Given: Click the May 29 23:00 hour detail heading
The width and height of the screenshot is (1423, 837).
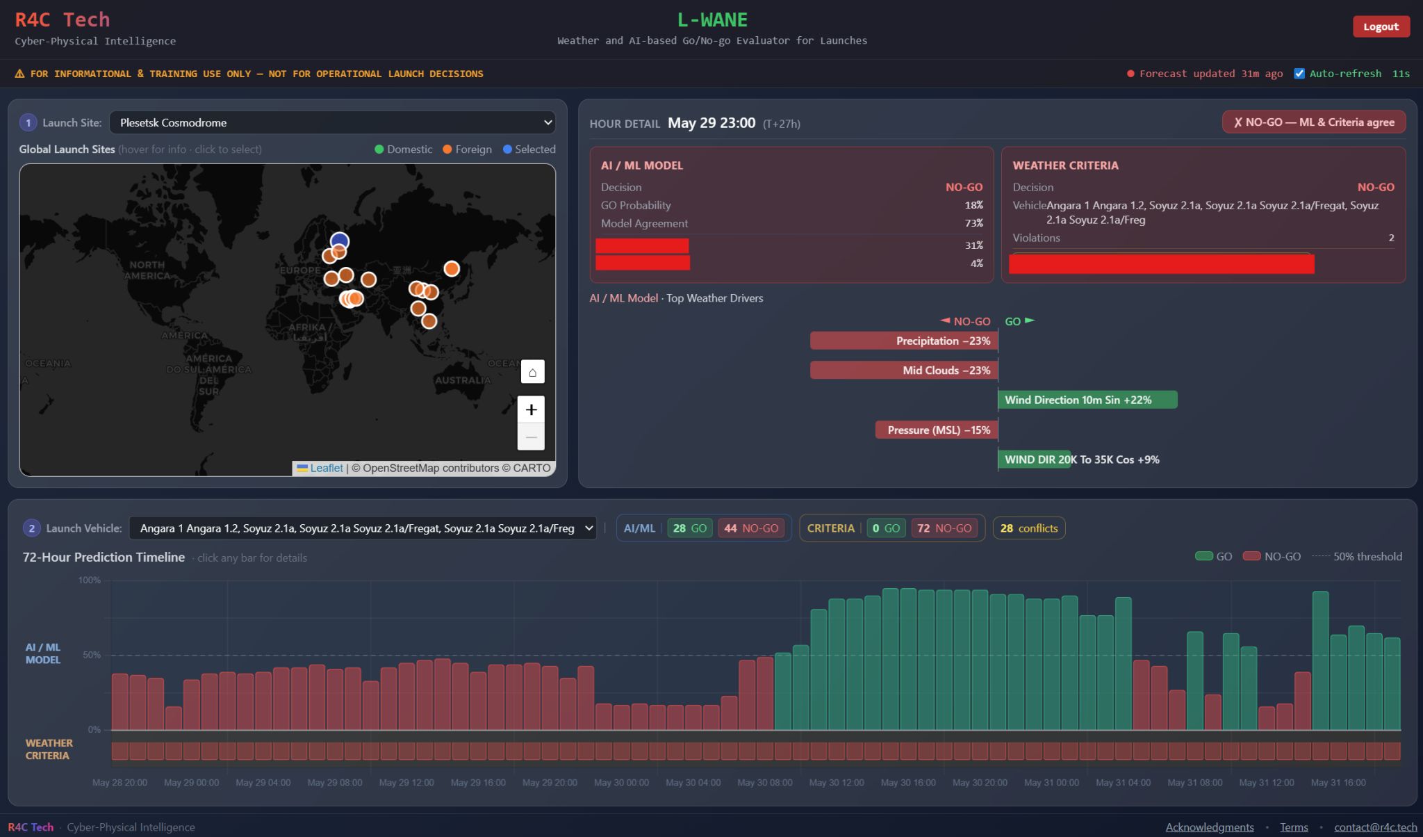Looking at the screenshot, I should [x=711, y=123].
